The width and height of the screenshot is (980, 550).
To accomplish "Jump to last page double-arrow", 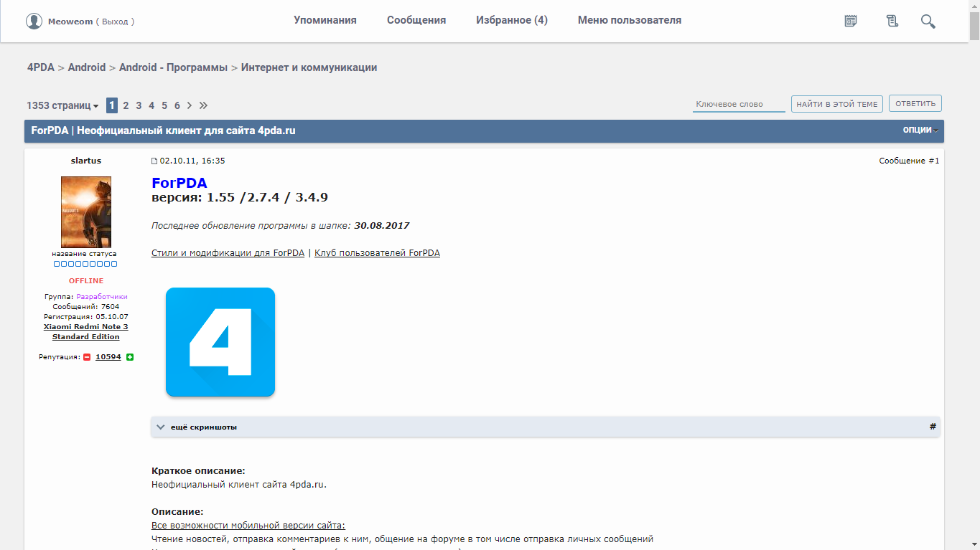I will [204, 105].
